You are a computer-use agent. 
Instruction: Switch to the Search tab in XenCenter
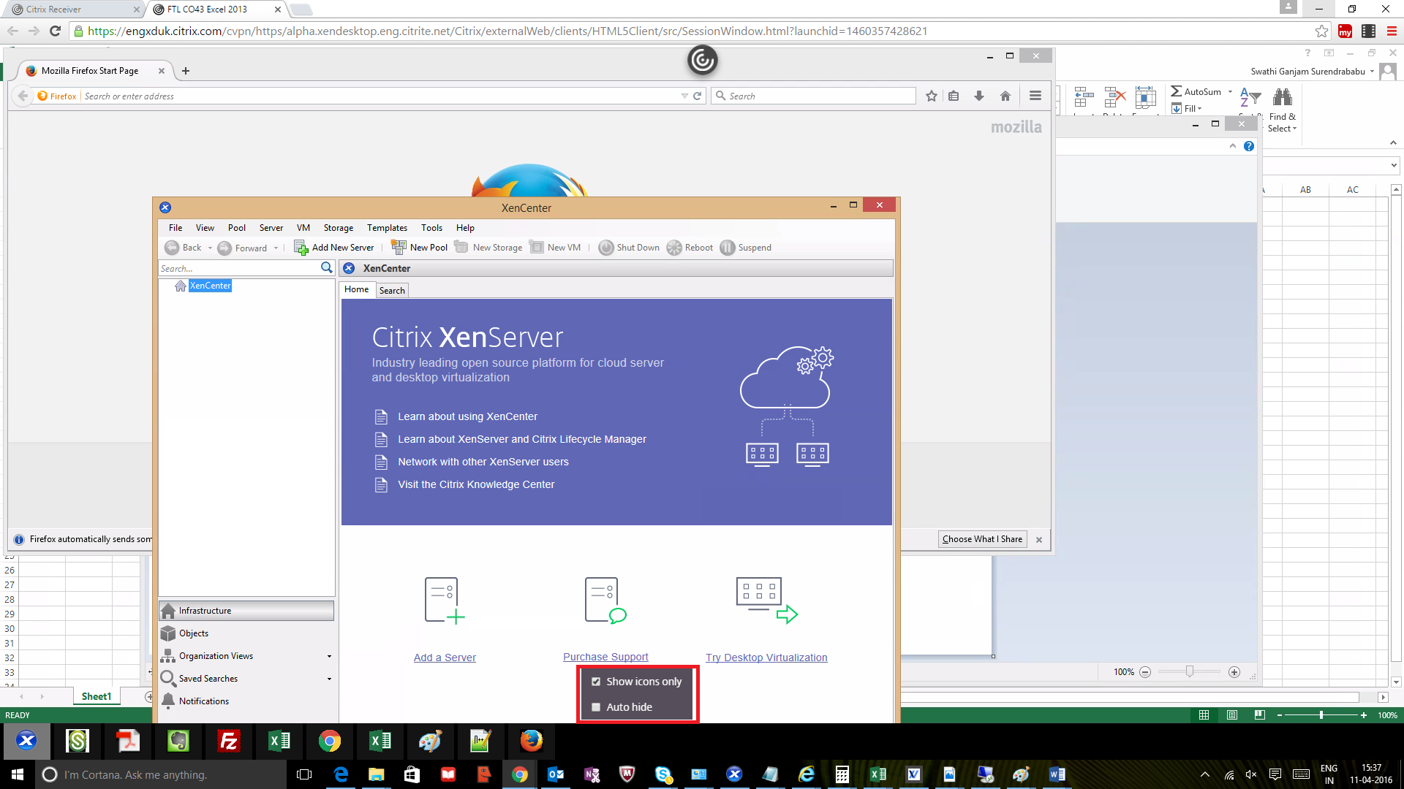point(392,290)
